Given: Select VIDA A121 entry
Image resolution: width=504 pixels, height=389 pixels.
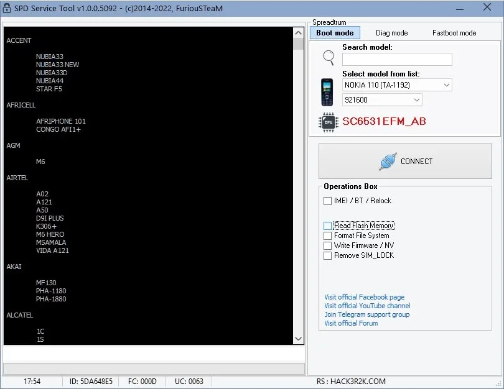Looking at the screenshot, I should pyautogui.click(x=52, y=250).
